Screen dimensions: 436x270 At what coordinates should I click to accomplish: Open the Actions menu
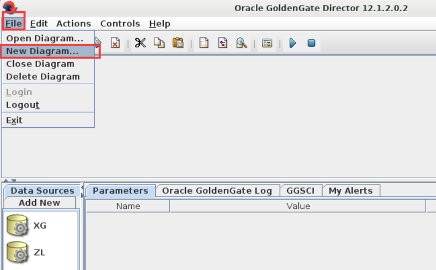74,24
